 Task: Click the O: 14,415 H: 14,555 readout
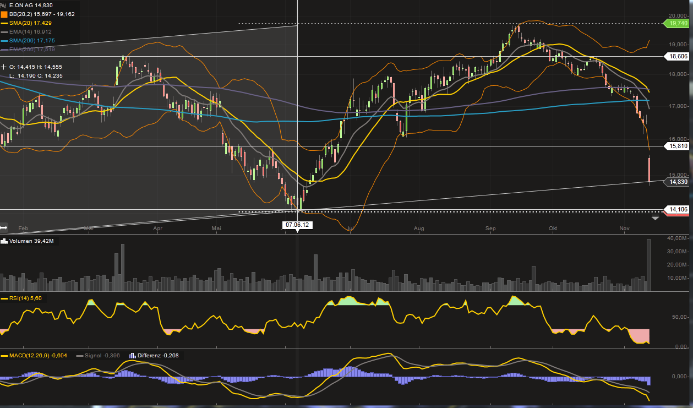tap(36, 66)
